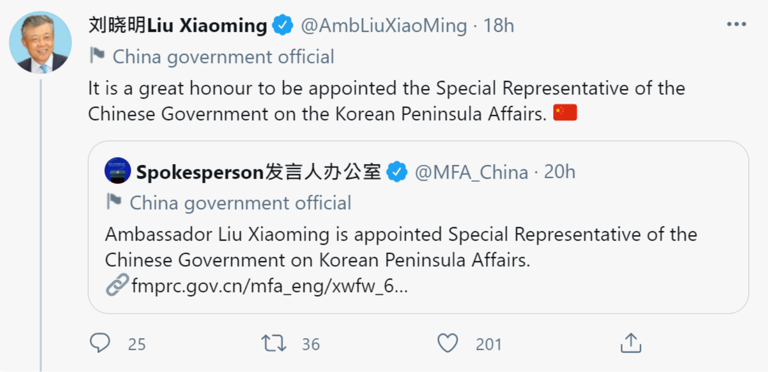Viewport: 768px width, 372px height.
Task: Click the 刘晓明Liu Xiaoming display name
Action: tap(177, 25)
